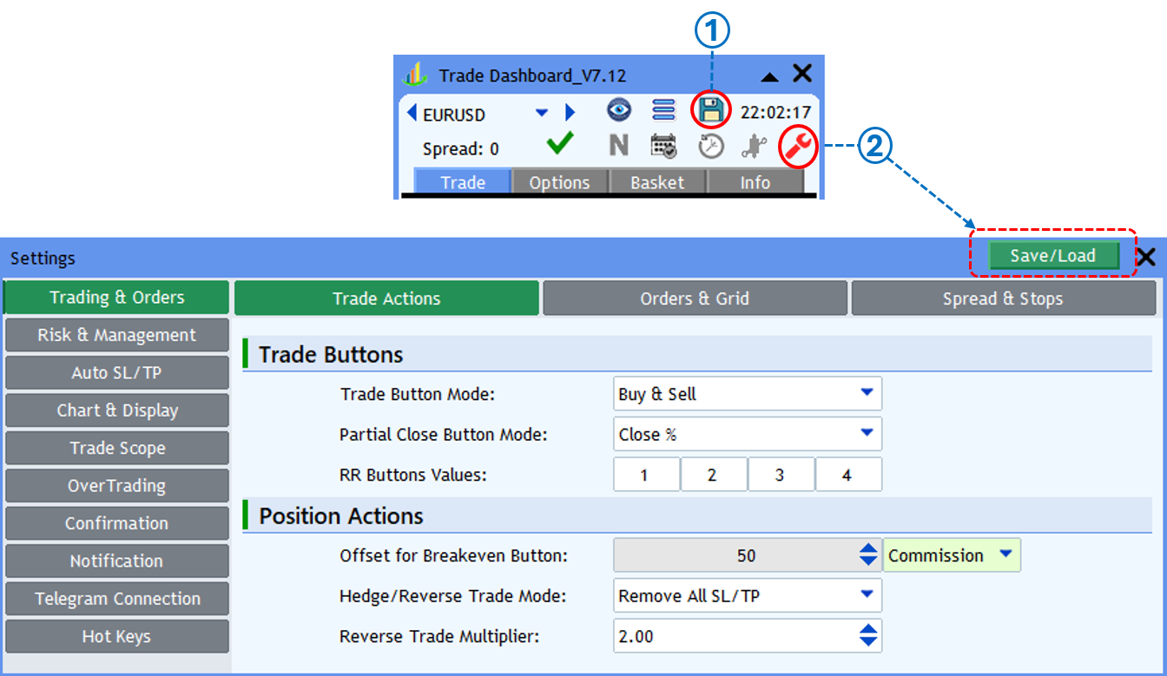Viewport: 1167px width, 676px height.
Task: Click the green checkmark icon
Action: 560,144
